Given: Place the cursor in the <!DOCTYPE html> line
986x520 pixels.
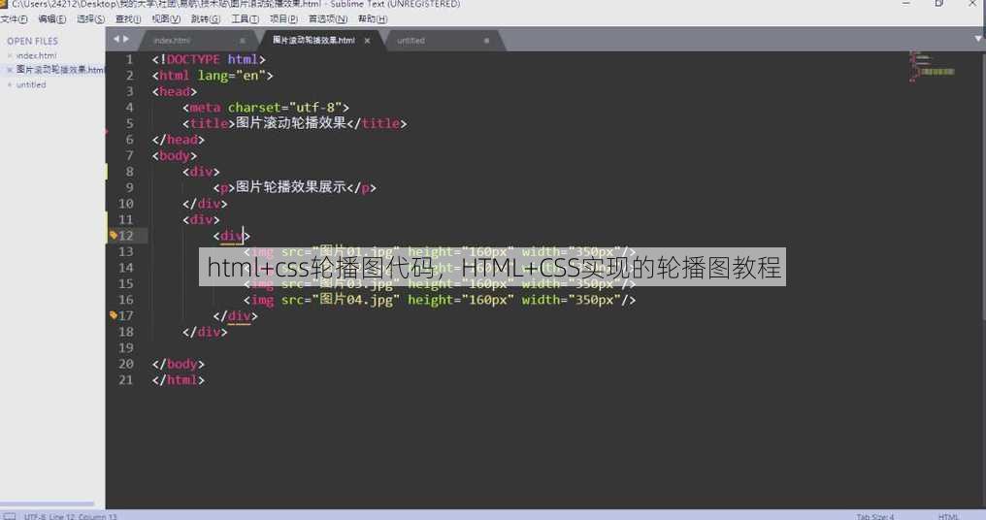Looking at the screenshot, I should (x=209, y=60).
